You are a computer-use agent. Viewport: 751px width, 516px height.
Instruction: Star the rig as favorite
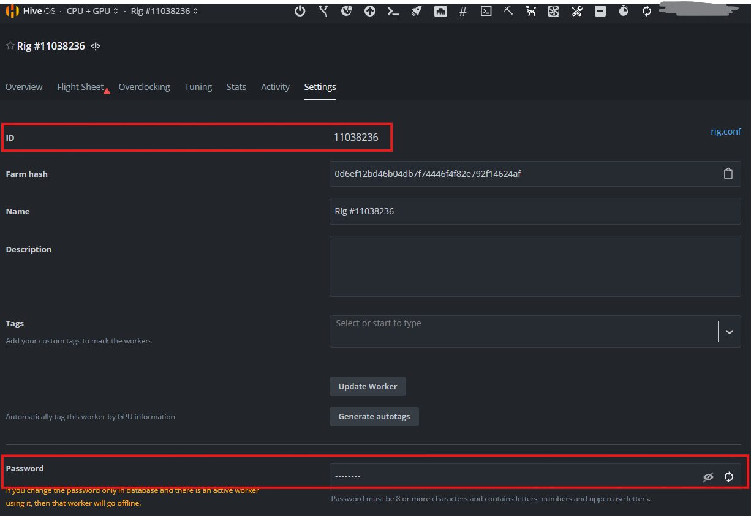click(x=10, y=46)
